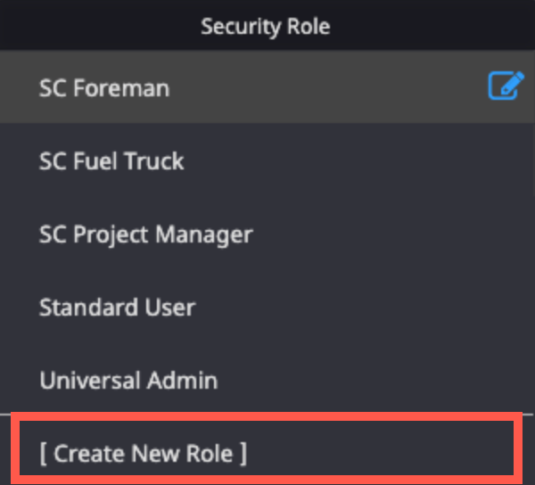This screenshot has width=535, height=485.
Task: Select the SC Foreman role
Action: pyautogui.click(x=266, y=87)
